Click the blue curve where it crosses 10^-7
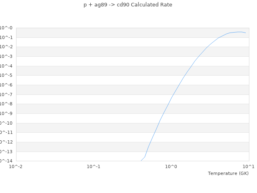 (x=173, y=95)
